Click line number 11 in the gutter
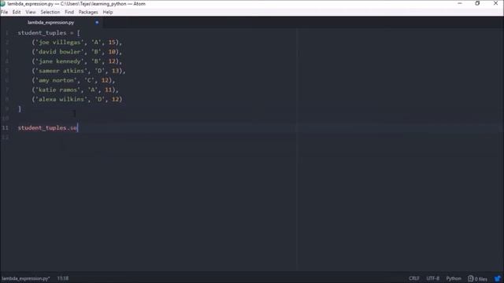Image resolution: width=504 pixels, height=283 pixels. [6, 128]
